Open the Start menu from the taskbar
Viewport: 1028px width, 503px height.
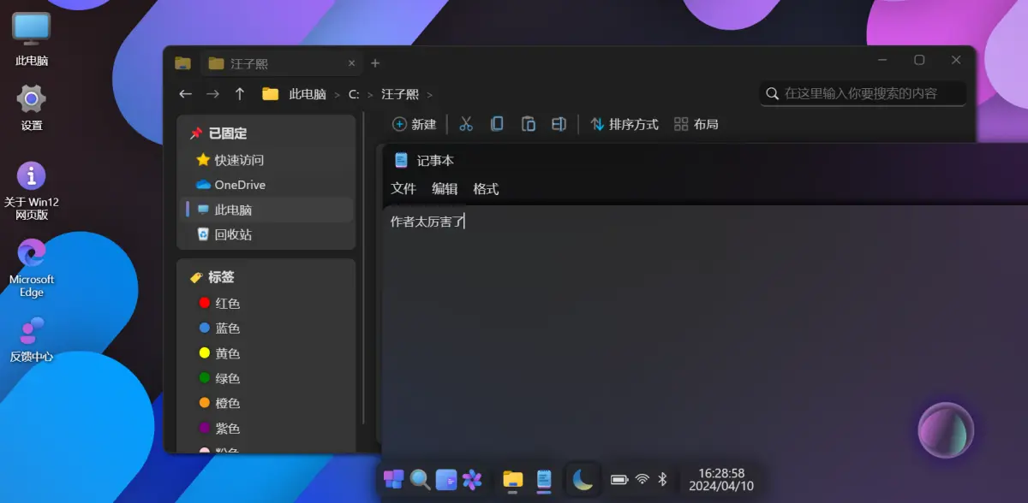[x=394, y=479]
